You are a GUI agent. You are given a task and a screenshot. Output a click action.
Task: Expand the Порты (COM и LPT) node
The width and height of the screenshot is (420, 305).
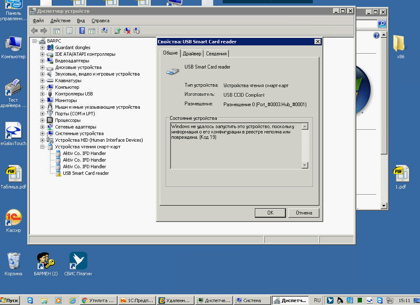(43, 114)
